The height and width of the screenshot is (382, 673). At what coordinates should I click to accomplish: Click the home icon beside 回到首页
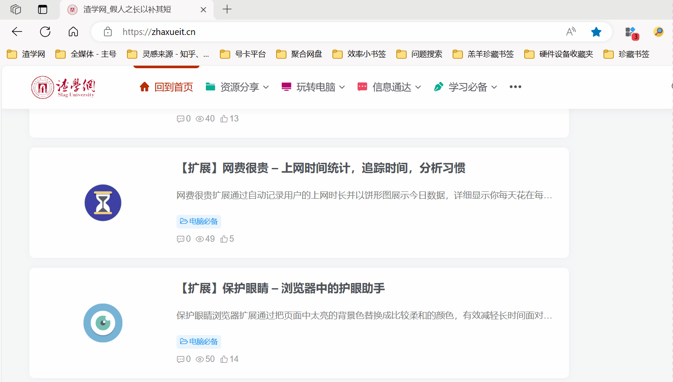pos(144,87)
